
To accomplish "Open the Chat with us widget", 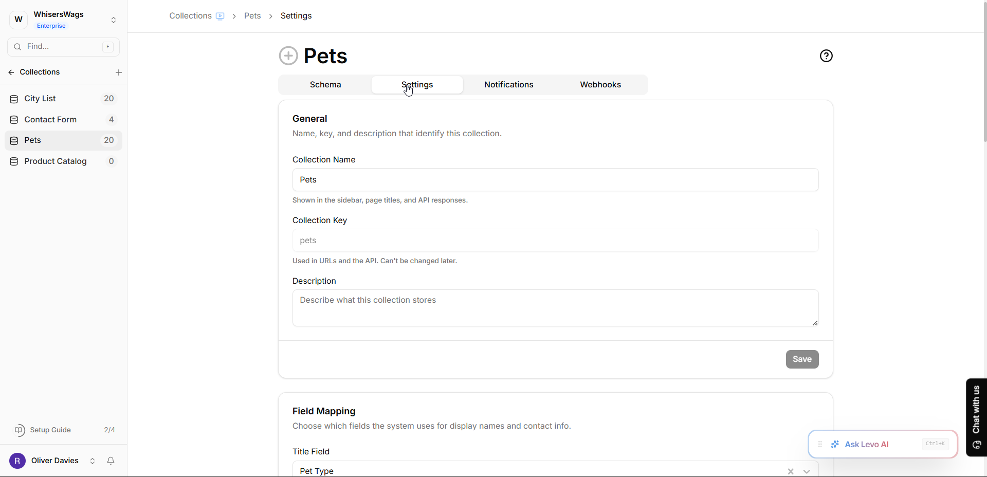I will tap(976, 417).
